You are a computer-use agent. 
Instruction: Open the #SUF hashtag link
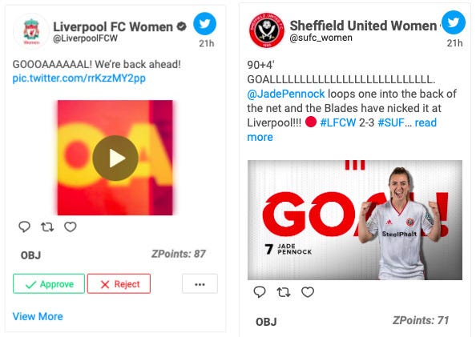coord(391,122)
